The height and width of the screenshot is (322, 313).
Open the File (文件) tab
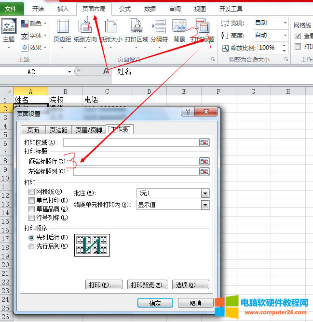(x=11, y=9)
